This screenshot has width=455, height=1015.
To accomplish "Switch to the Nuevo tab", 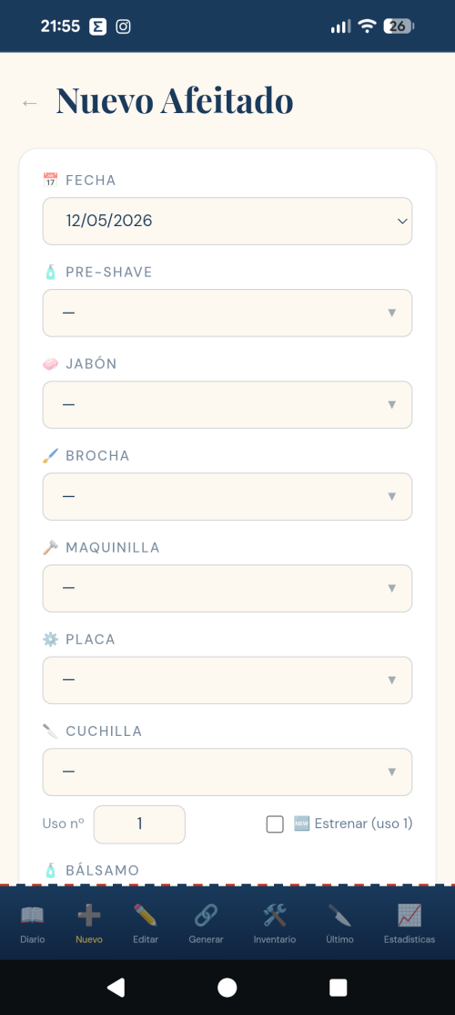I will coord(88,924).
